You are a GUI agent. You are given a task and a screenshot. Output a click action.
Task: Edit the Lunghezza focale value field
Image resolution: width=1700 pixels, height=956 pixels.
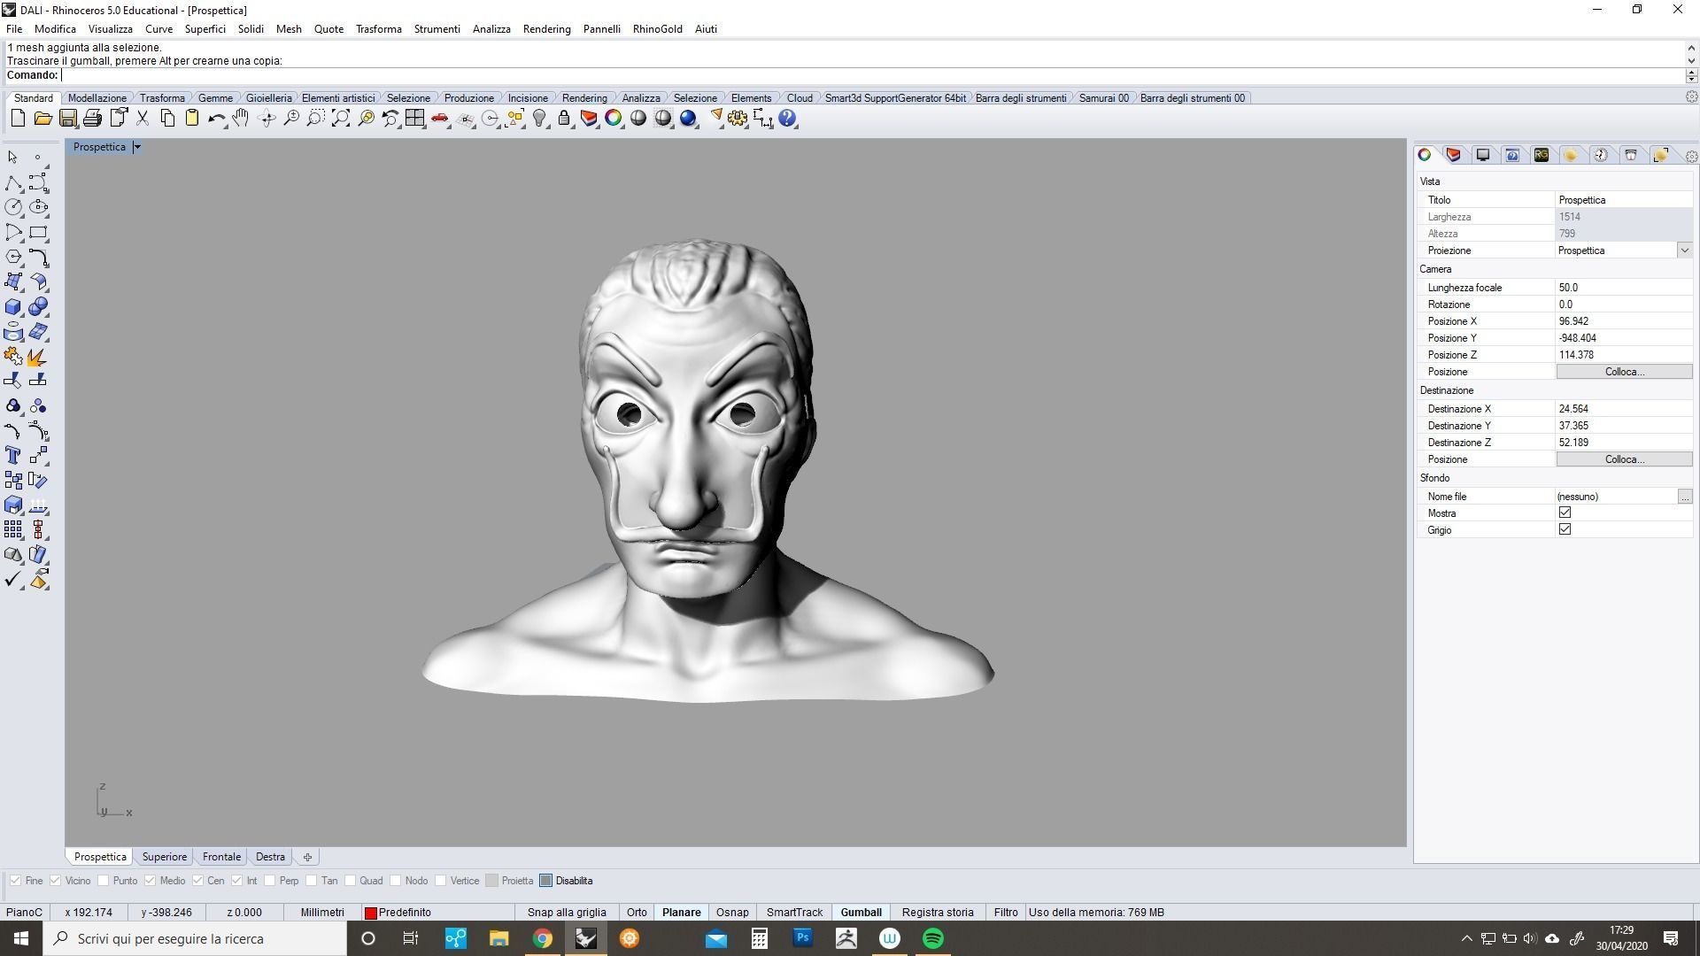coord(1624,288)
